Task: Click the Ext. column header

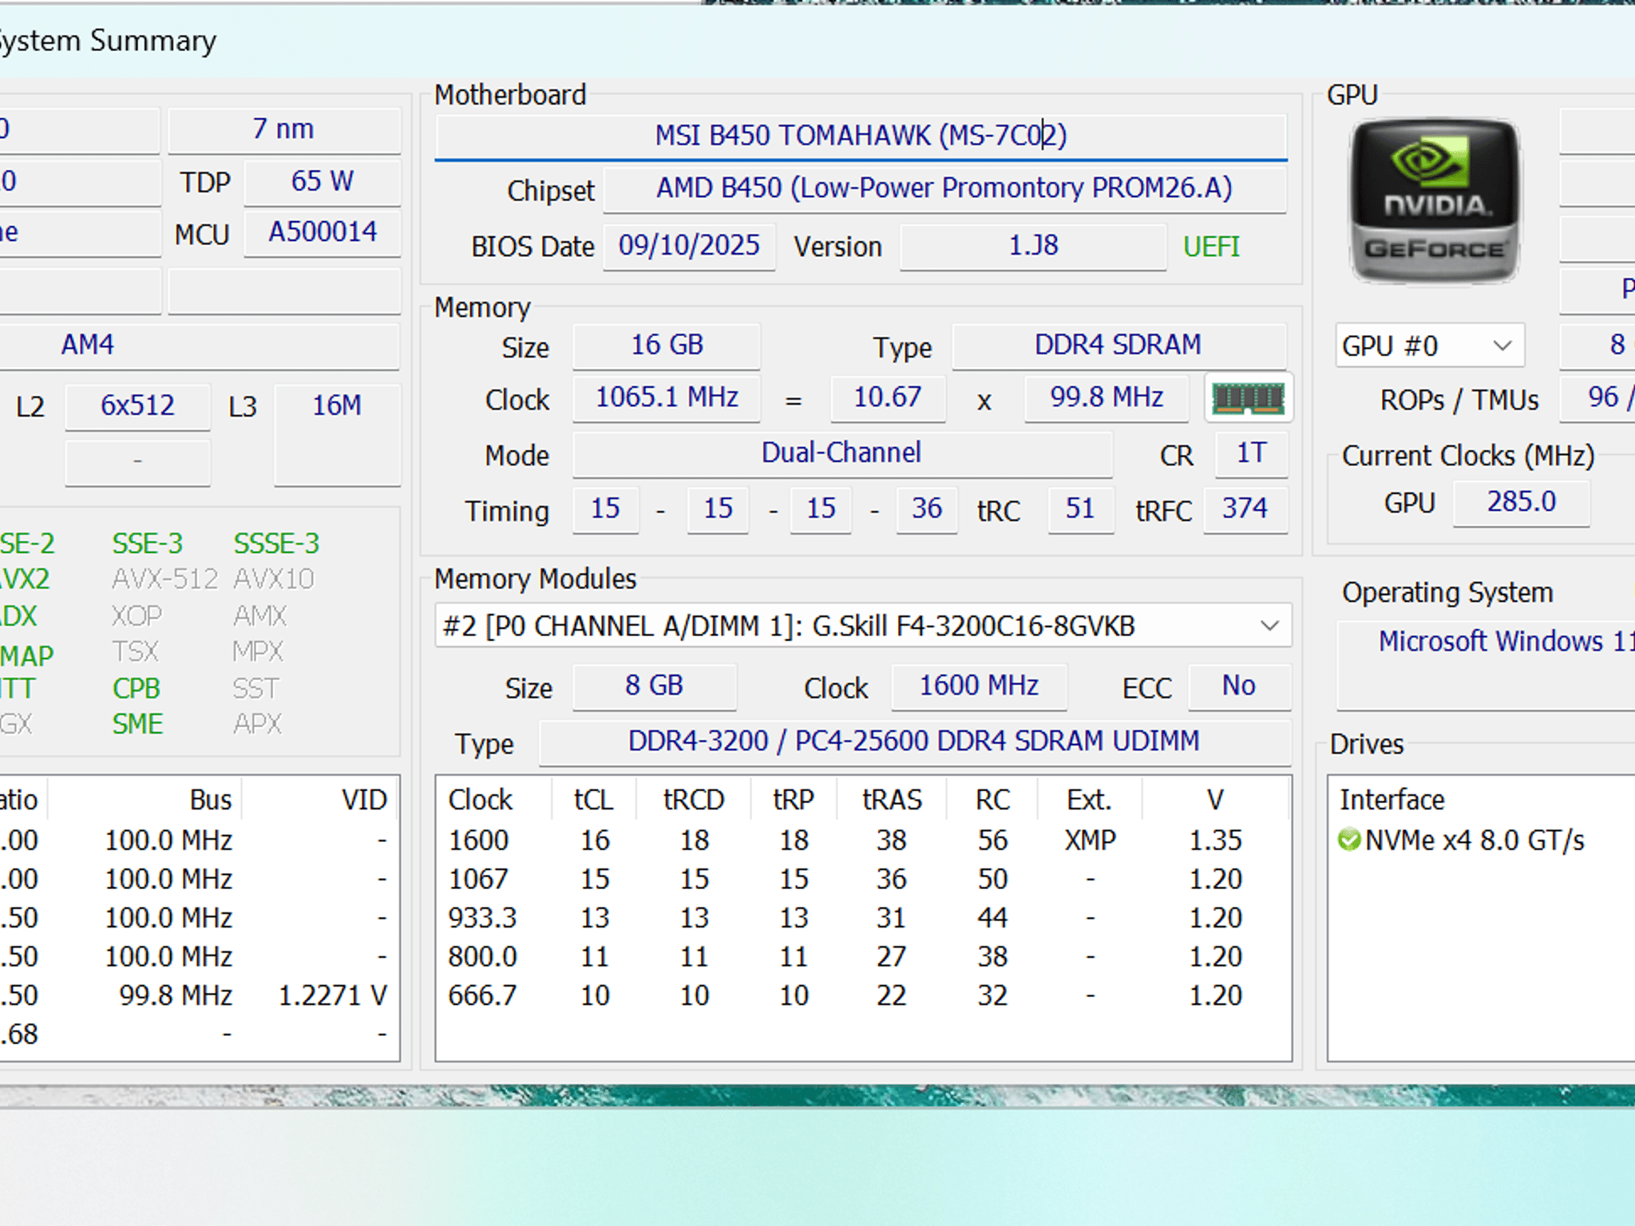Action: coord(1090,800)
